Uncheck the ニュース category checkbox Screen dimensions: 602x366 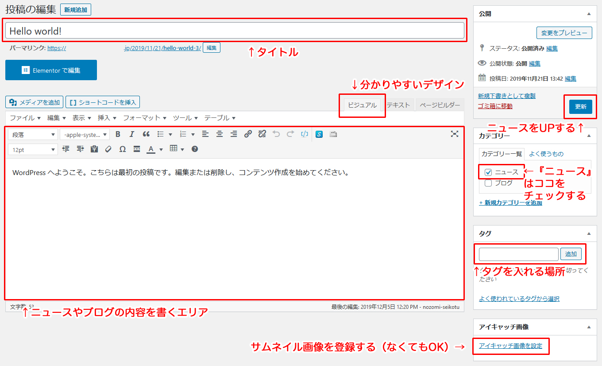point(488,172)
